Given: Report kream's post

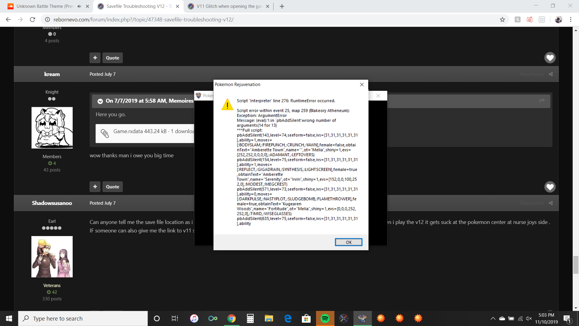Looking at the screenshot, I should point(532,74).
